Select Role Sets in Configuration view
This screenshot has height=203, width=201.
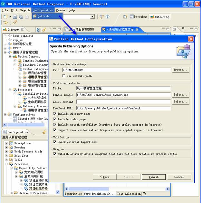click(21, 156)
